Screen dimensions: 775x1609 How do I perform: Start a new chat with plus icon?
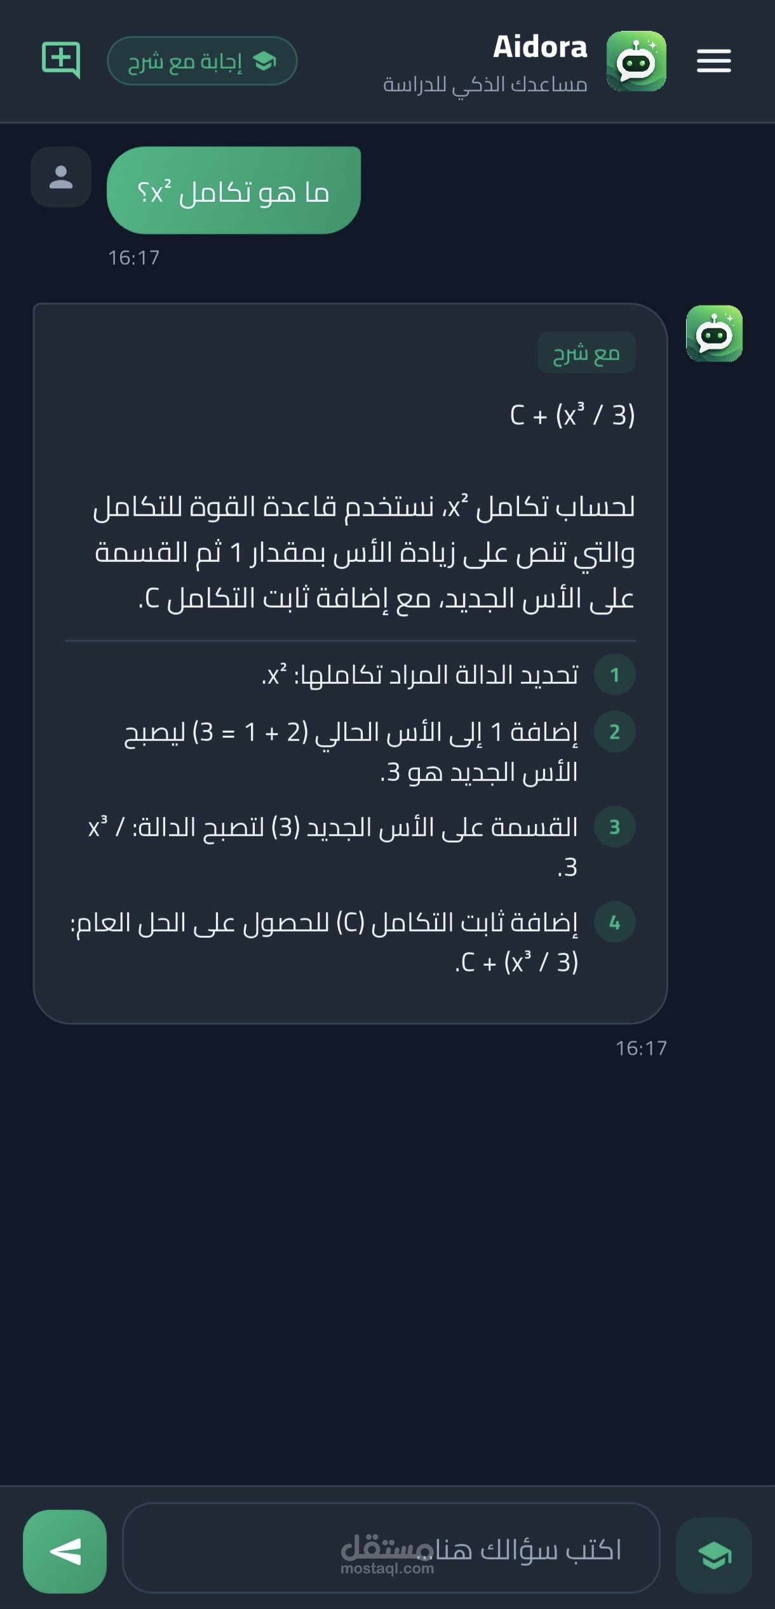61,60
